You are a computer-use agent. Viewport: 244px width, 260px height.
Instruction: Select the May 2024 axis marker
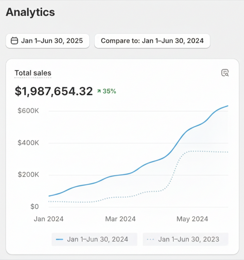(x=192, y=219)
